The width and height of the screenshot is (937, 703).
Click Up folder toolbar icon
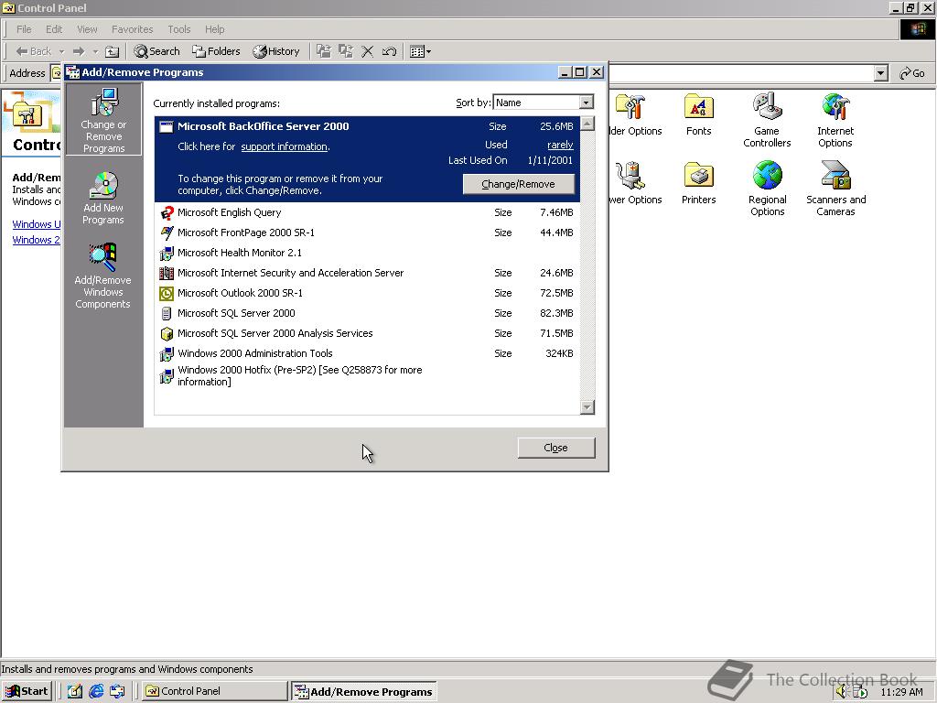pyautogui.click(x=113, y=51)
